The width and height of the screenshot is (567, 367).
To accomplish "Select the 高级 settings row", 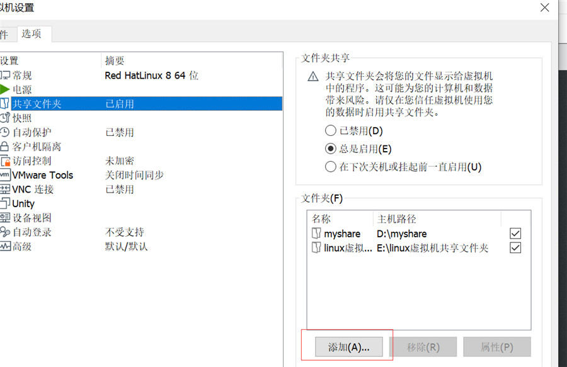I will (141, 246).
